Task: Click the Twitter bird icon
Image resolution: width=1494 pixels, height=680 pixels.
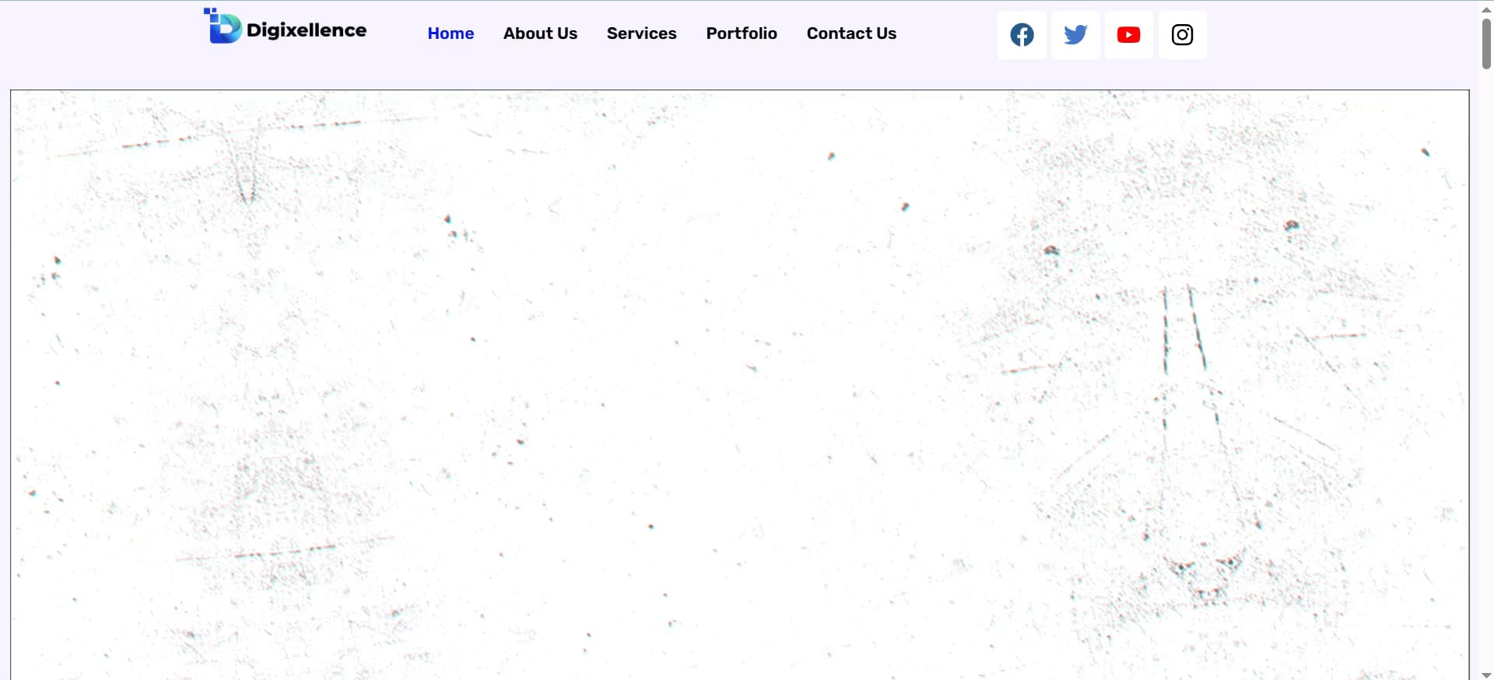Action: coord(1075,35)
